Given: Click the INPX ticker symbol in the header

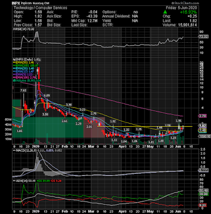Looking at the screenshot, I should 16,3.
